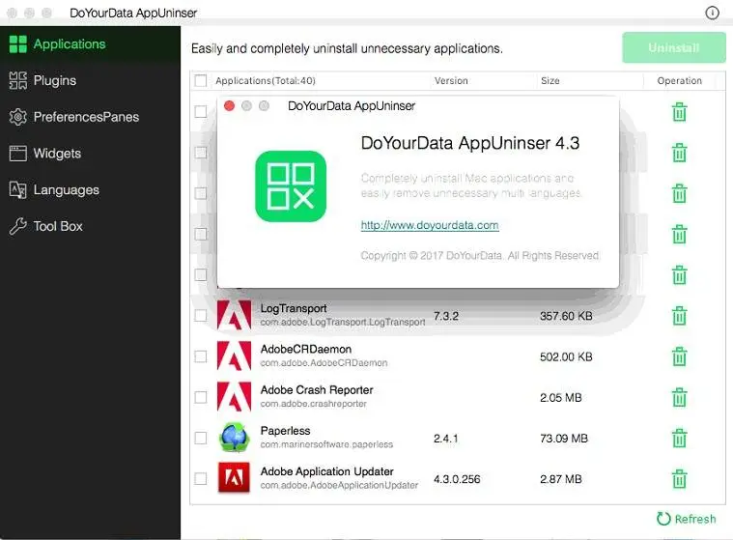The height and width of the screenshot is (540, 733).
Task: Click the 4.3.0.256 version value
Action: [457, 479]
